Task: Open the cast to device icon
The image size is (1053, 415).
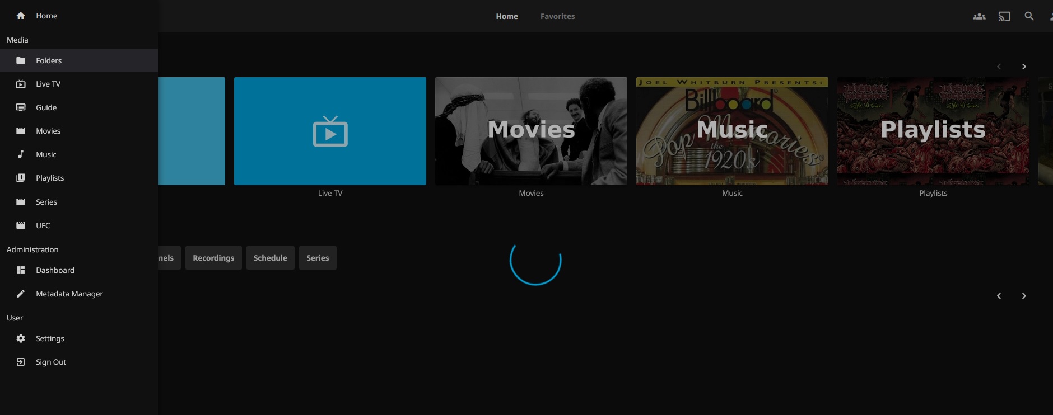Action: pyautogui.click(x=1004, y=16)
